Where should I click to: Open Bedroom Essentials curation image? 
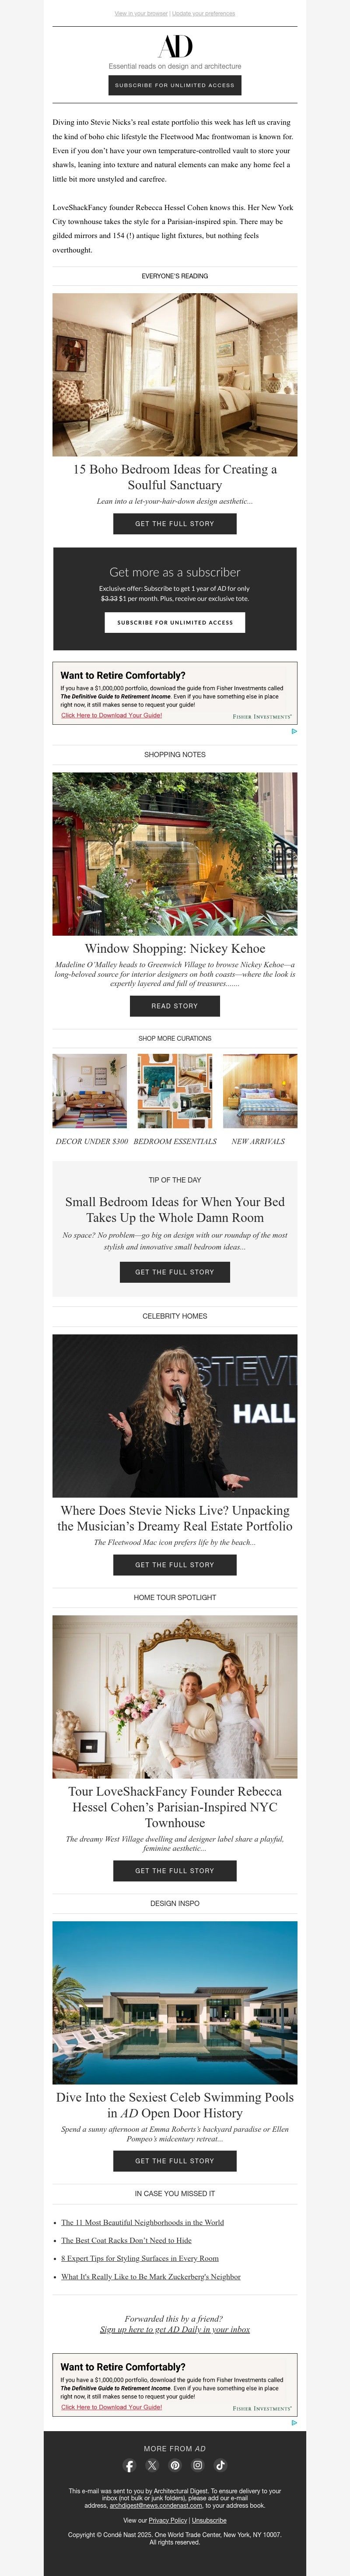pos(175,1091)
